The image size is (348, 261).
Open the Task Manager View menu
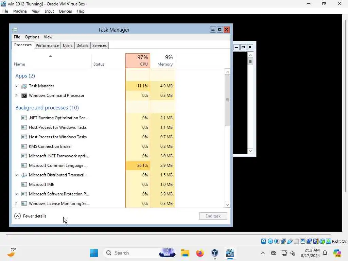click(48, 37)
